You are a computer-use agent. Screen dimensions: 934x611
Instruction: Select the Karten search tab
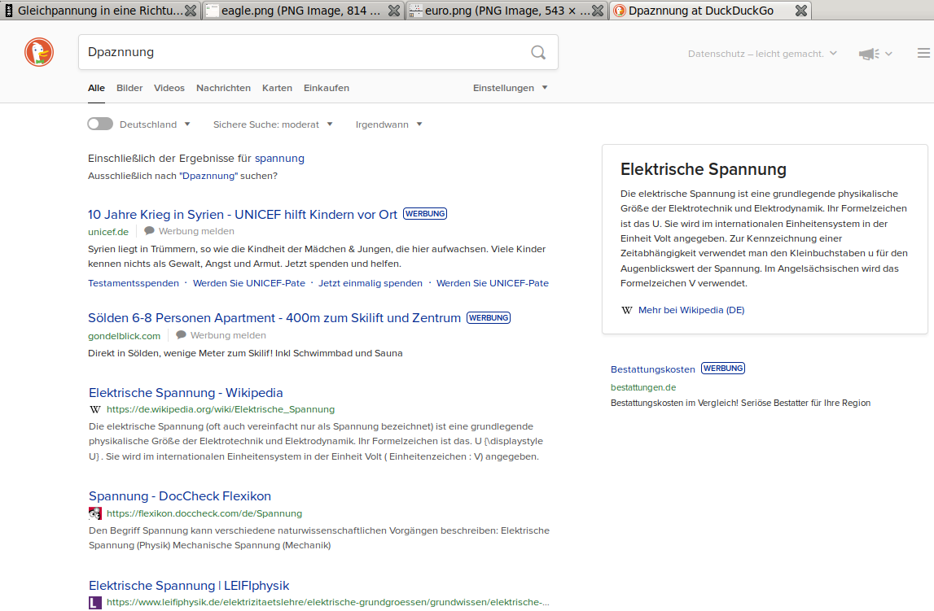coord(277,88)
